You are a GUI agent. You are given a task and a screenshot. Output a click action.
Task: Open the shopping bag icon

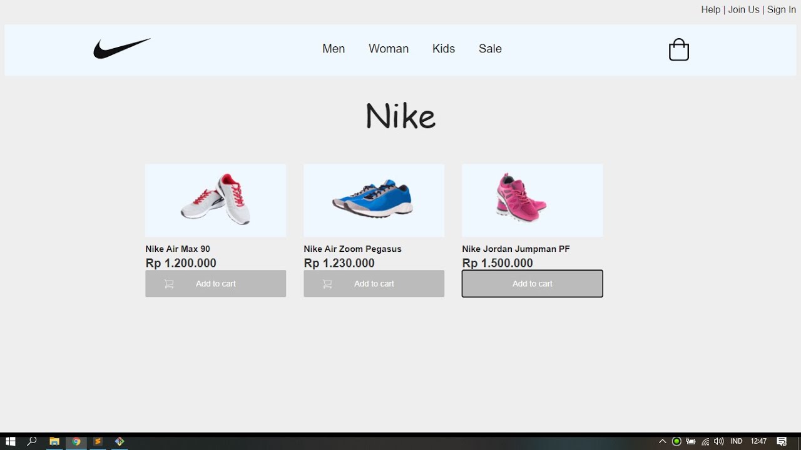pos(679,49)
